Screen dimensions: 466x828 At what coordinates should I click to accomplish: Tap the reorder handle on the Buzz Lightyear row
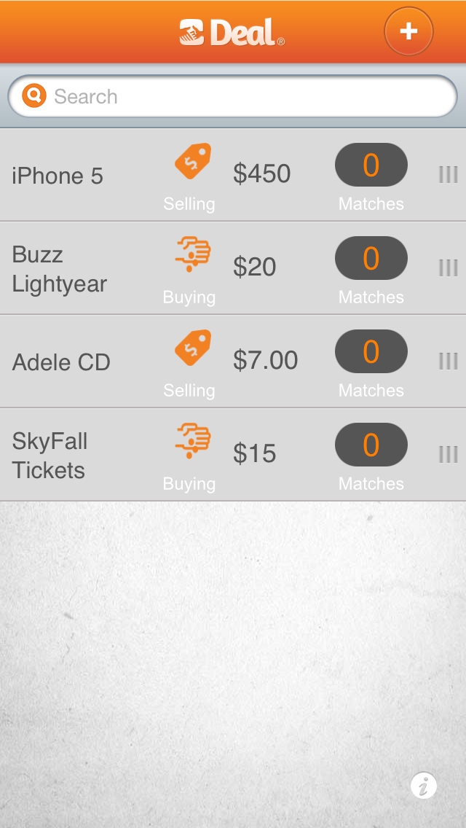[x=448, y=268]
